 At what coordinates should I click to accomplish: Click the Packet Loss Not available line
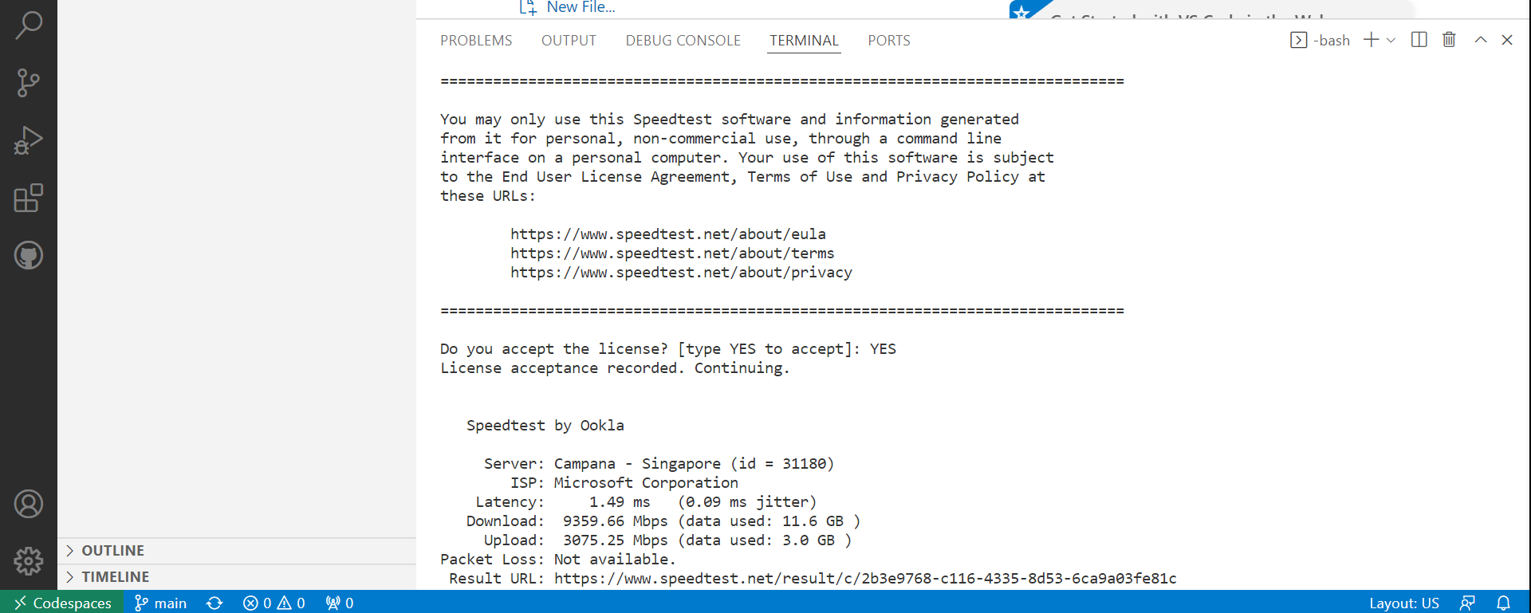coord(558,560)
